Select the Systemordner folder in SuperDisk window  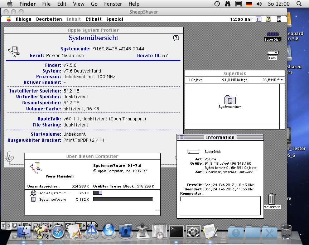pyautogui.click(x=230, y=102)
